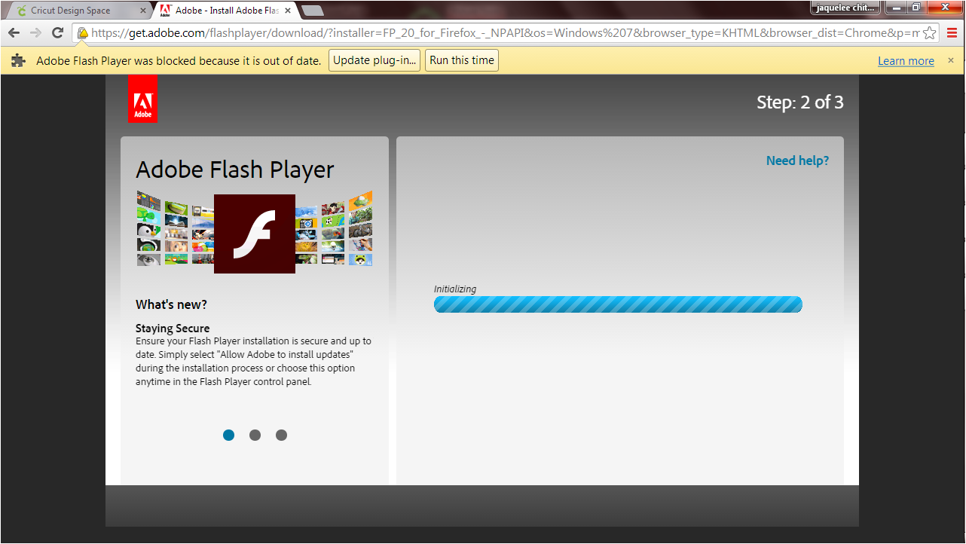Screen dimensions: 966x544
Task: Go back with the browser back arrow
Action: point(14,33)
